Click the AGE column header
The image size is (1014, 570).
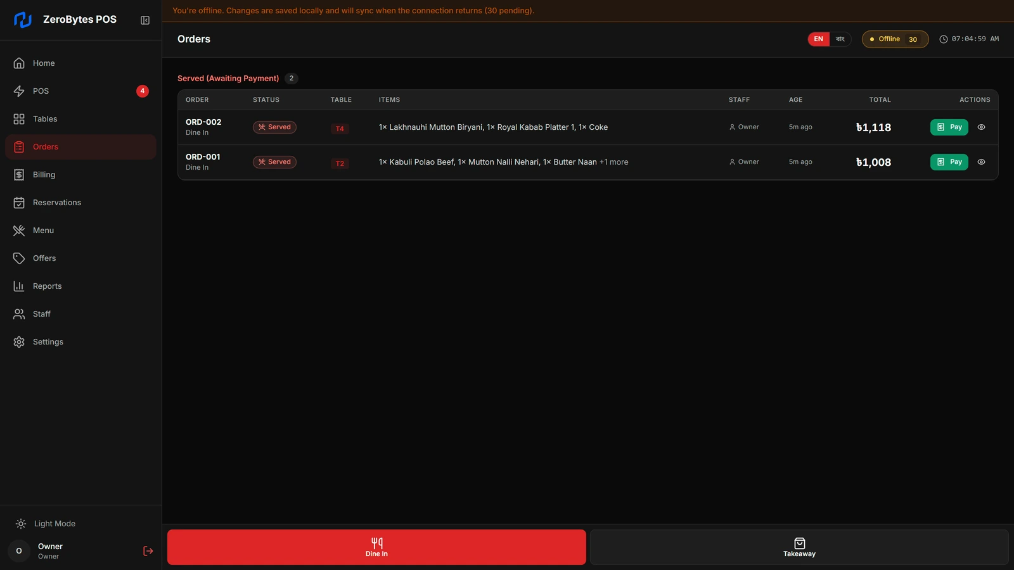click(795, 100)
